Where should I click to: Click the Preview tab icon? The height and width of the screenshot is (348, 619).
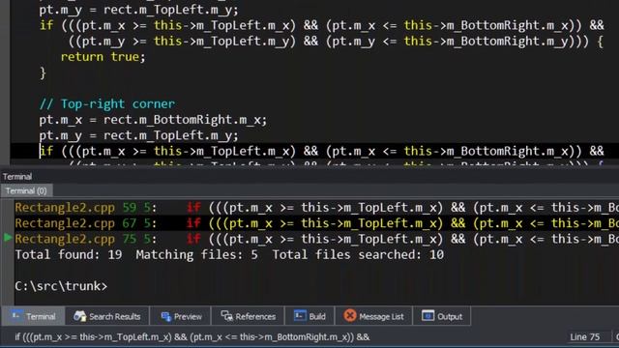click(165, 316)
